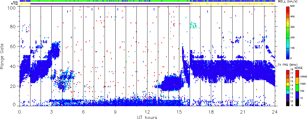Viewport: 307px width, 119px height.
Task: Click the '9' tick label on the UT hours axis
Action: tap(115, 111)
